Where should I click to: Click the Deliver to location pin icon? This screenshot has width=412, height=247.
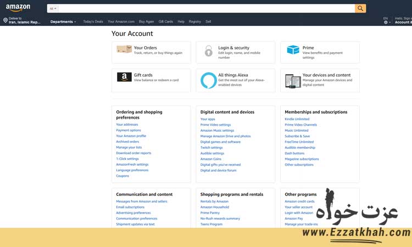[x=5, y=20]
